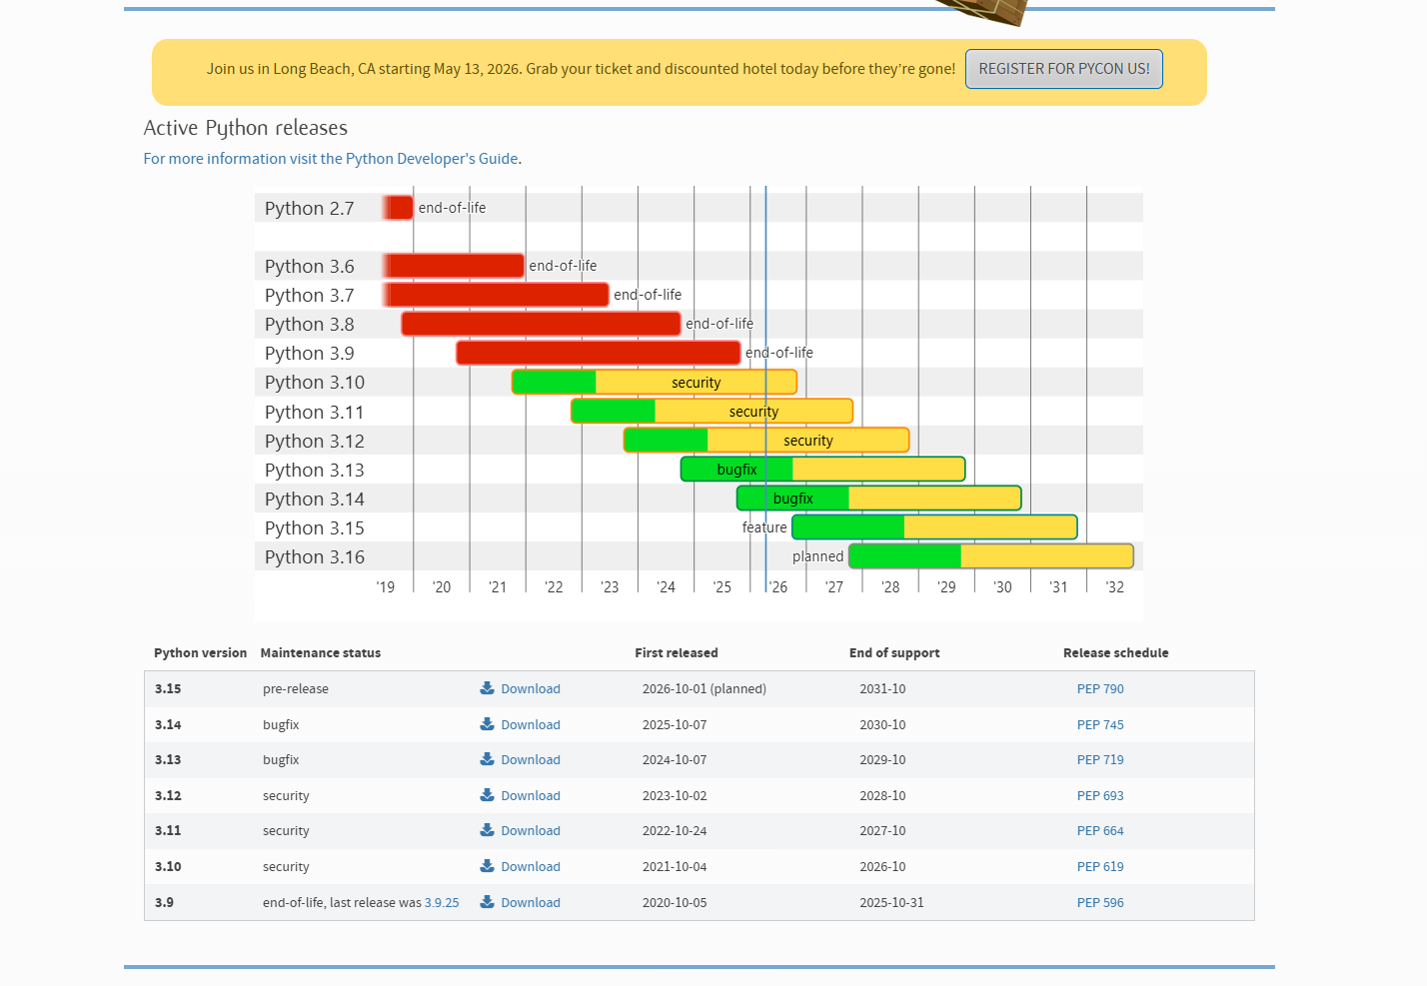Viewport: 1427px width, 986px height.
Task: Click the download icon in the 3.15 row
Action: (x=487, y=688)
